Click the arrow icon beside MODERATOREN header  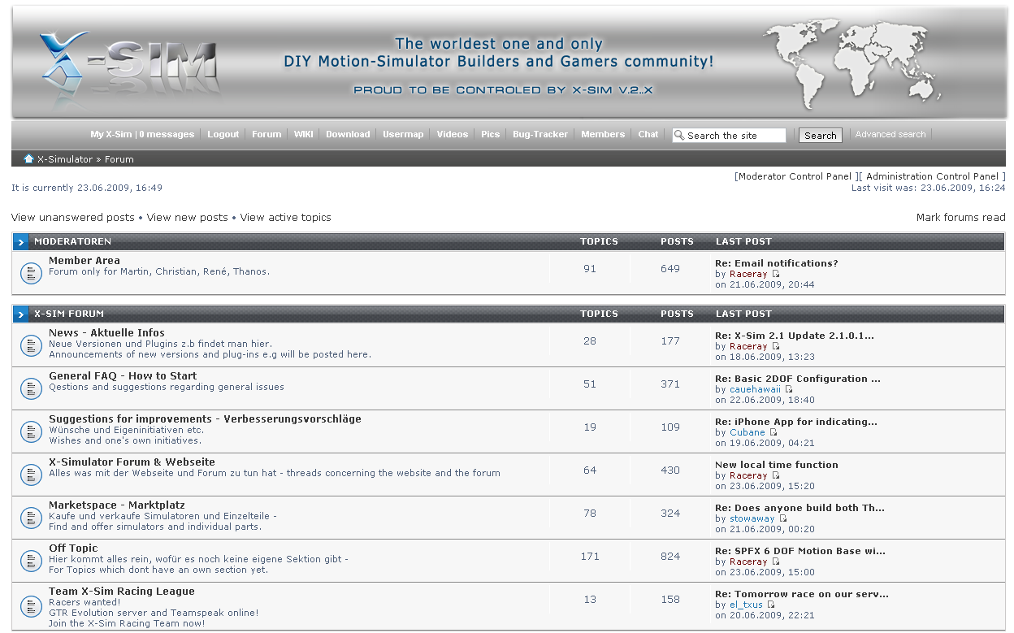click(x=21, y=242)
